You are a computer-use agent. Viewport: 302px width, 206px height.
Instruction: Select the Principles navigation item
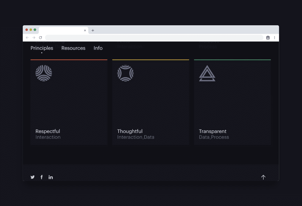click(x=42, y=48)
